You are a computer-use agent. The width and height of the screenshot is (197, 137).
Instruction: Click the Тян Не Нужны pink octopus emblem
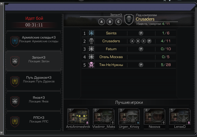91,65
